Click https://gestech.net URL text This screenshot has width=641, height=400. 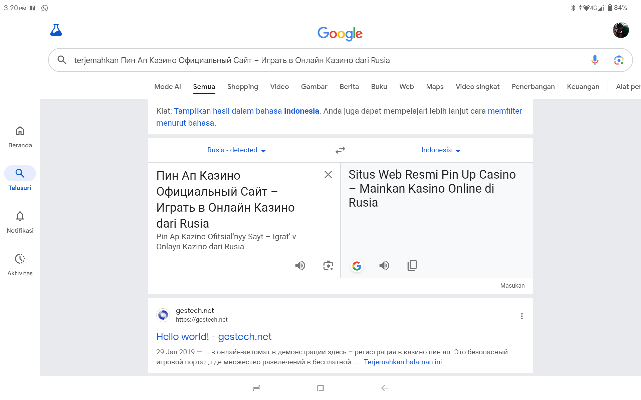tap(202, 320)
